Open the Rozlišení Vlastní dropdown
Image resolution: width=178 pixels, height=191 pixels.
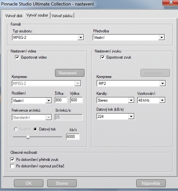(x=32, y=100)
